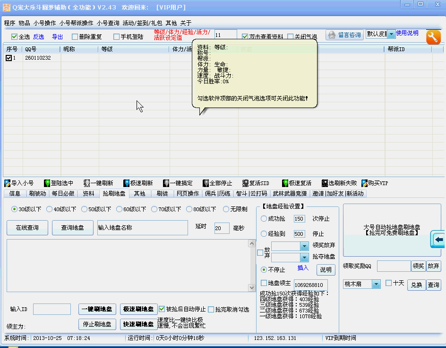Enable the 十天 checkbox
446x348 pixels.
388,283
